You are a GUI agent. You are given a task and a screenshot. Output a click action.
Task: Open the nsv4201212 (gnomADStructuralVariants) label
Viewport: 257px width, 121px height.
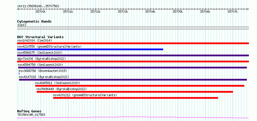click(85, 95)
